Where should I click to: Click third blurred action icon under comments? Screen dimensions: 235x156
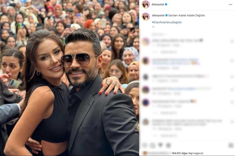[160, 145]
